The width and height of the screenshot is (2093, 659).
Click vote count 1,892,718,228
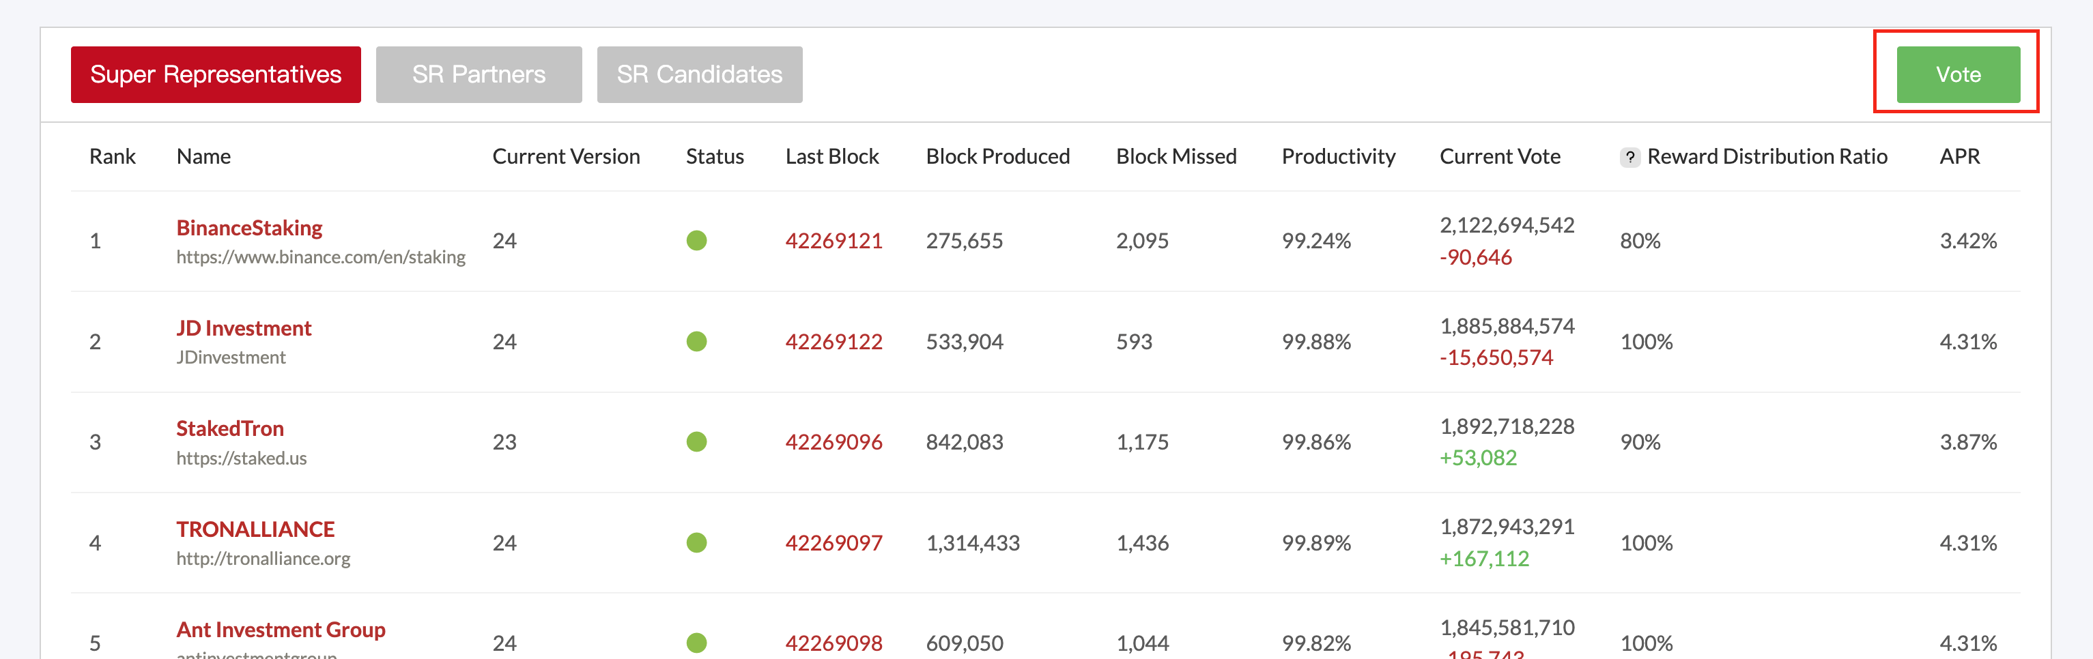pos(1507,427)
